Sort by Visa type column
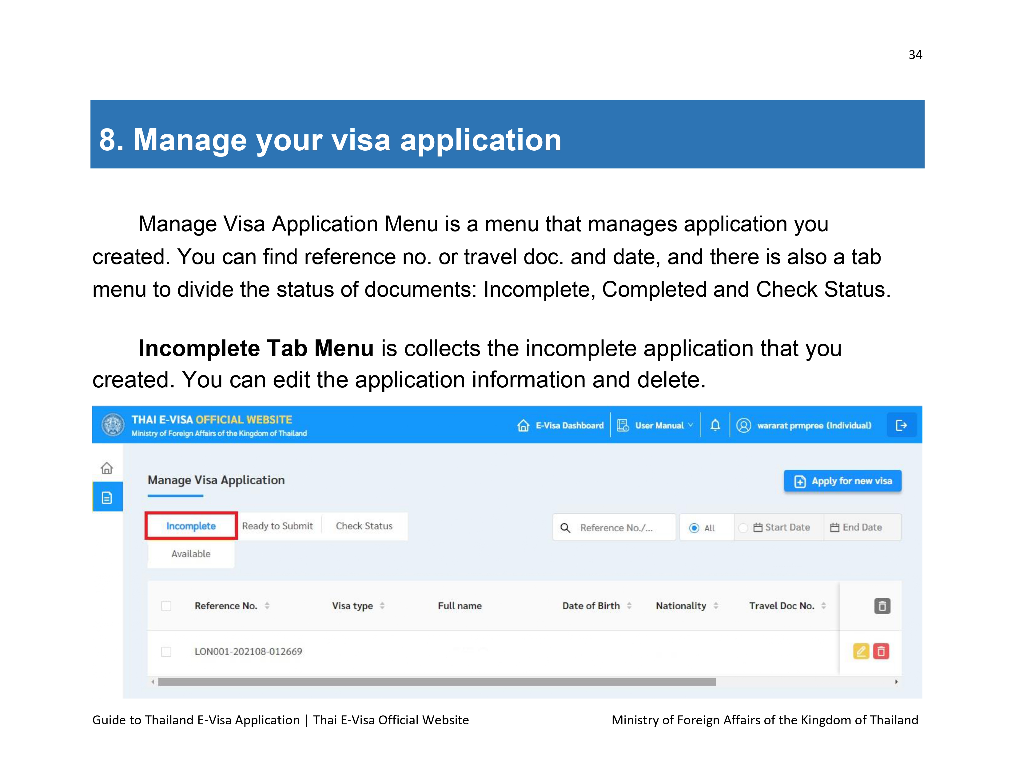Image resolution: width=1015 pixels, height=784 pixels. 382,606
